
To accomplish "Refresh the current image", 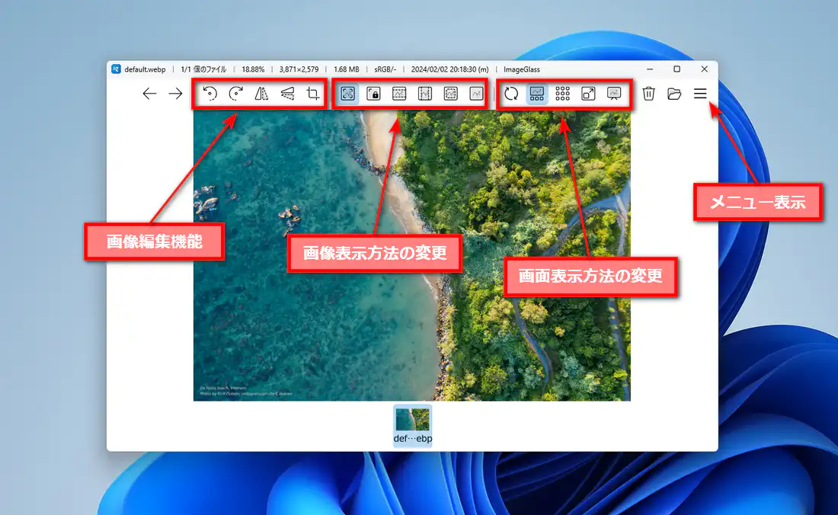I will point(511,94).
